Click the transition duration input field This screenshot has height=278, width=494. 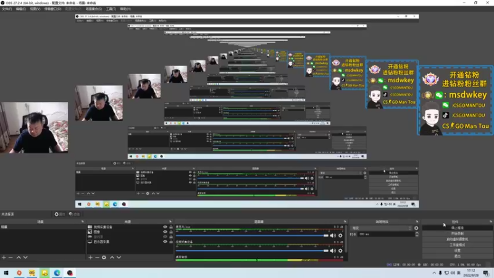[386, 234]
